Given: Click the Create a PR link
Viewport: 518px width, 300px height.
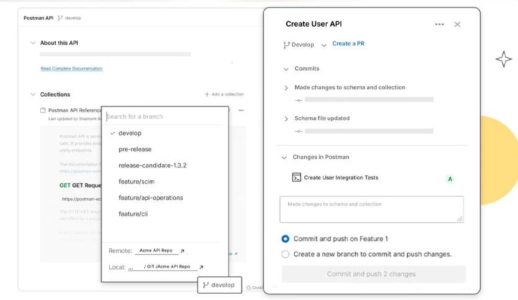Looking at the screenshot, I should coord(348,43).
